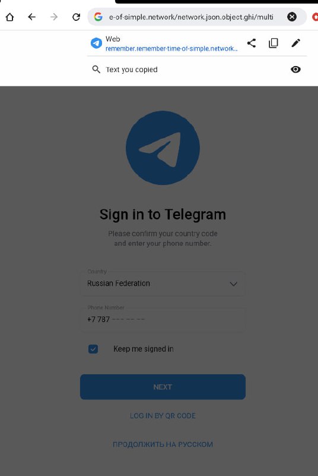Copy the suggested link with the copy icon
This screenshot has width=318, height=476.
point(274,43)
